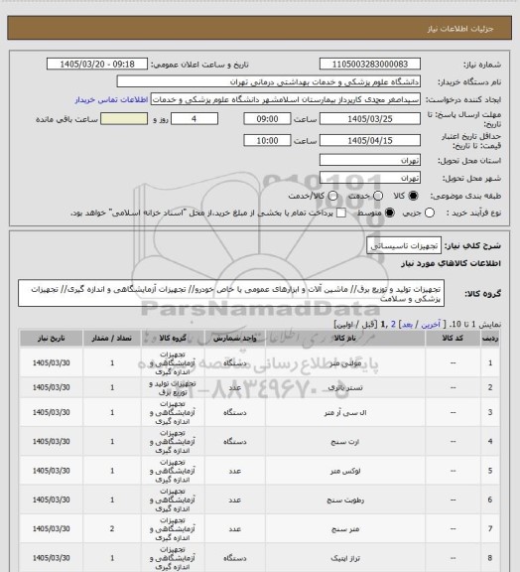The image size is (520, 572).
Task: Open the بعد pagination link
Action: (407, 325)
